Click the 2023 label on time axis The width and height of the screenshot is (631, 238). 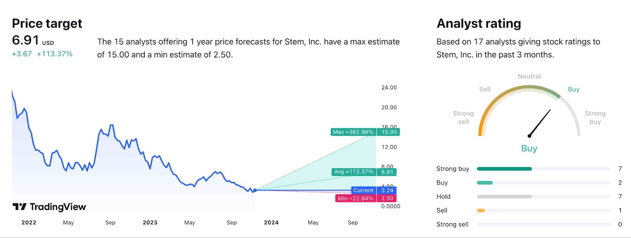pos(150,223)
